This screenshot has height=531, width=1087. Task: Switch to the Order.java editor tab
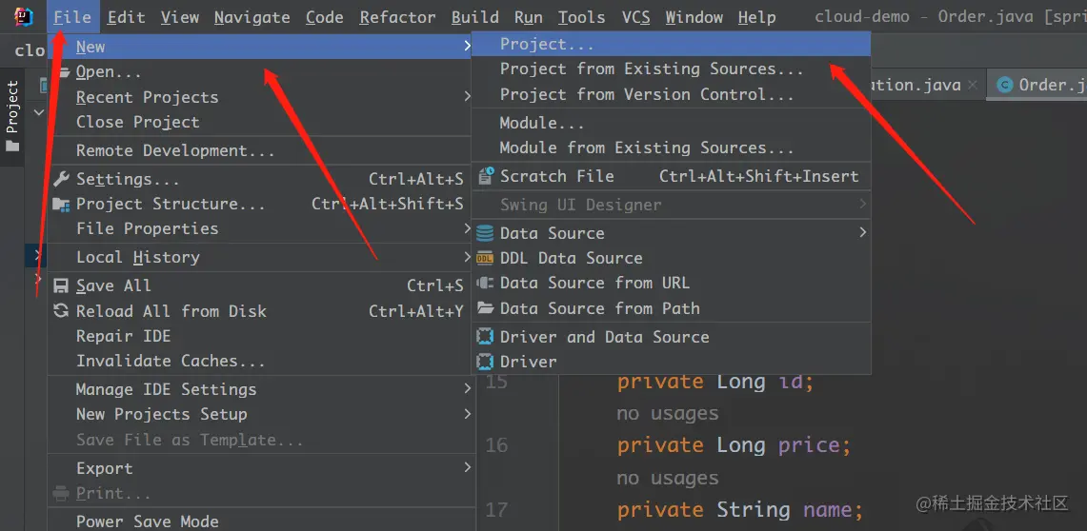click(x=1043, y=85)
